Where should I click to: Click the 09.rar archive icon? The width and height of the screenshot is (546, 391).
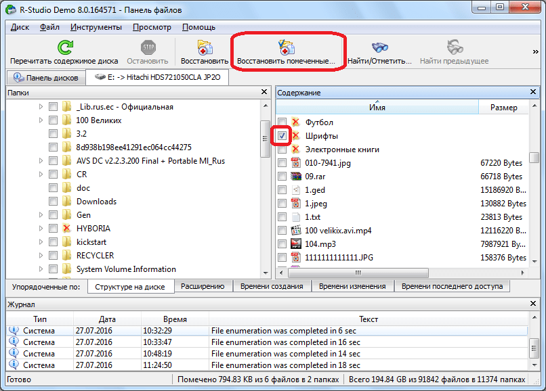[x=295, y=177]
